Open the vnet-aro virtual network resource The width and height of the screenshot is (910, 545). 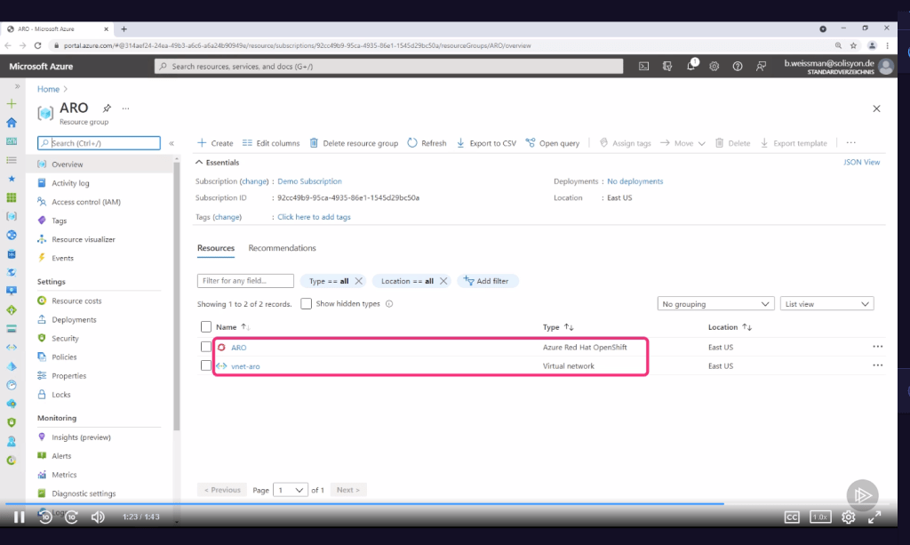[245, 366]
